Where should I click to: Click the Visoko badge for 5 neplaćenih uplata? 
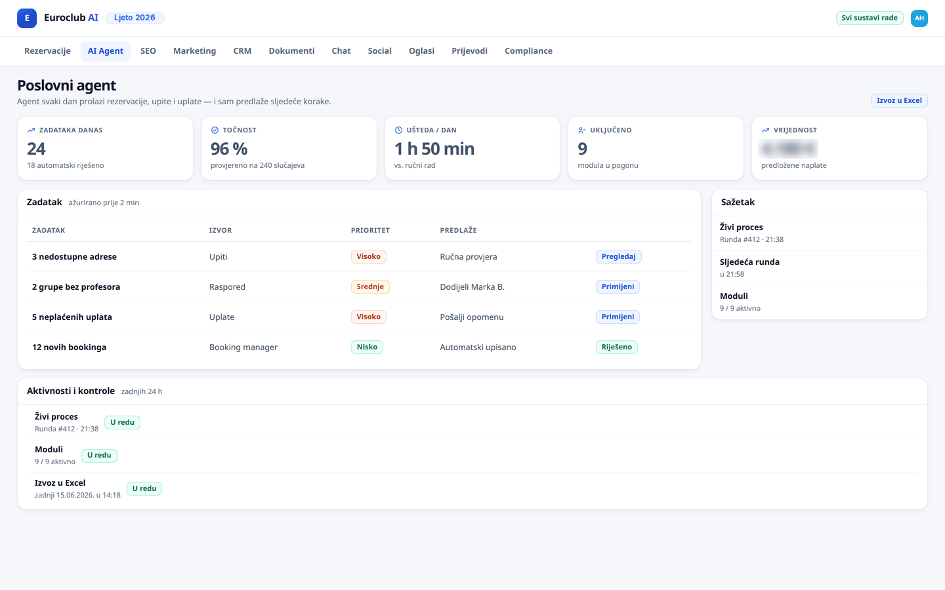pyautogui.click(x=368, y=317)
